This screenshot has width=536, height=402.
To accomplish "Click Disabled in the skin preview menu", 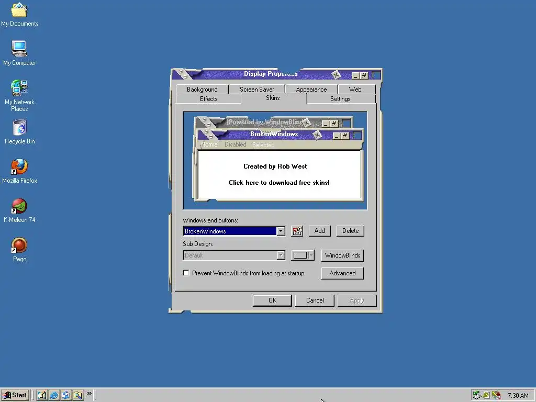I will (x=235, y=144).
